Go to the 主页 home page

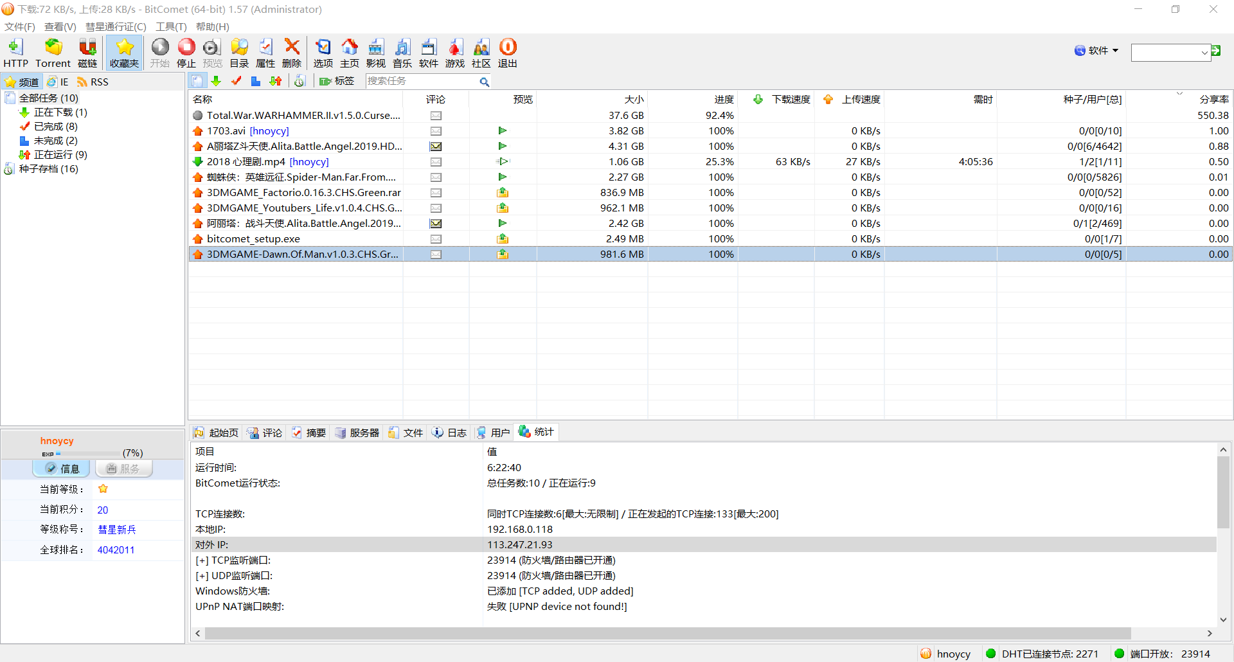(x=350, y=53)
